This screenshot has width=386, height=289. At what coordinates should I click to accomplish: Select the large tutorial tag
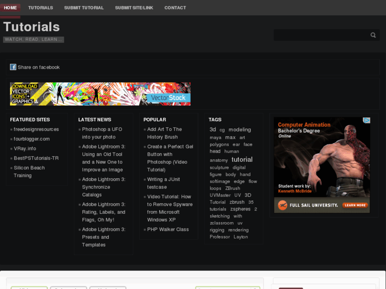coord(242,160)
